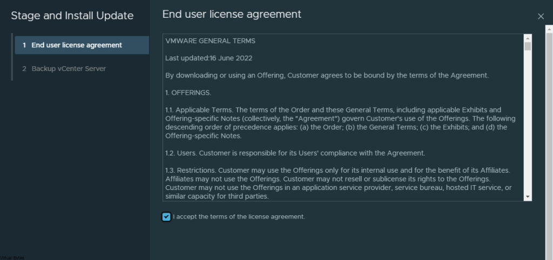Click the license text scroll down arrow

[528, 197]
